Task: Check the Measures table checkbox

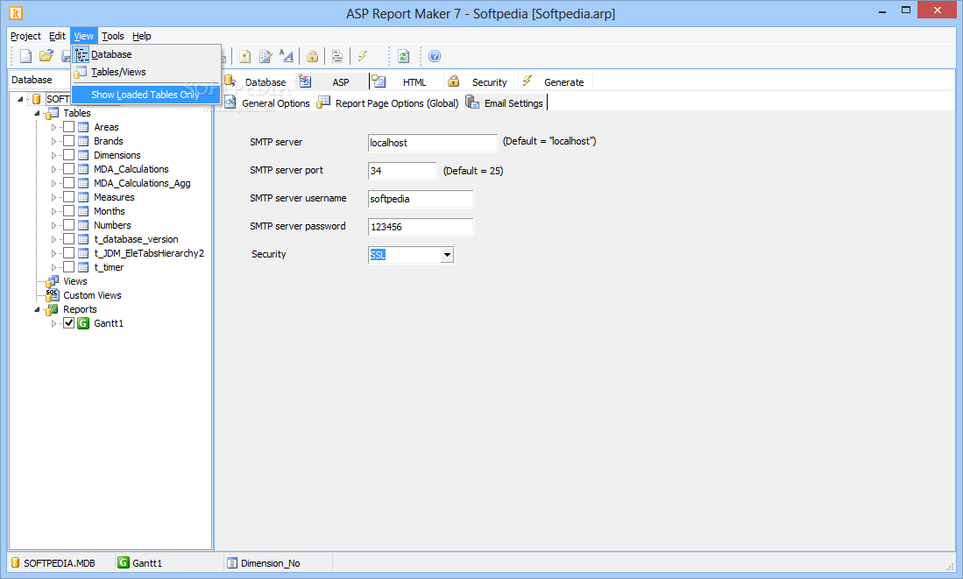Action: [x=68, y=197]
